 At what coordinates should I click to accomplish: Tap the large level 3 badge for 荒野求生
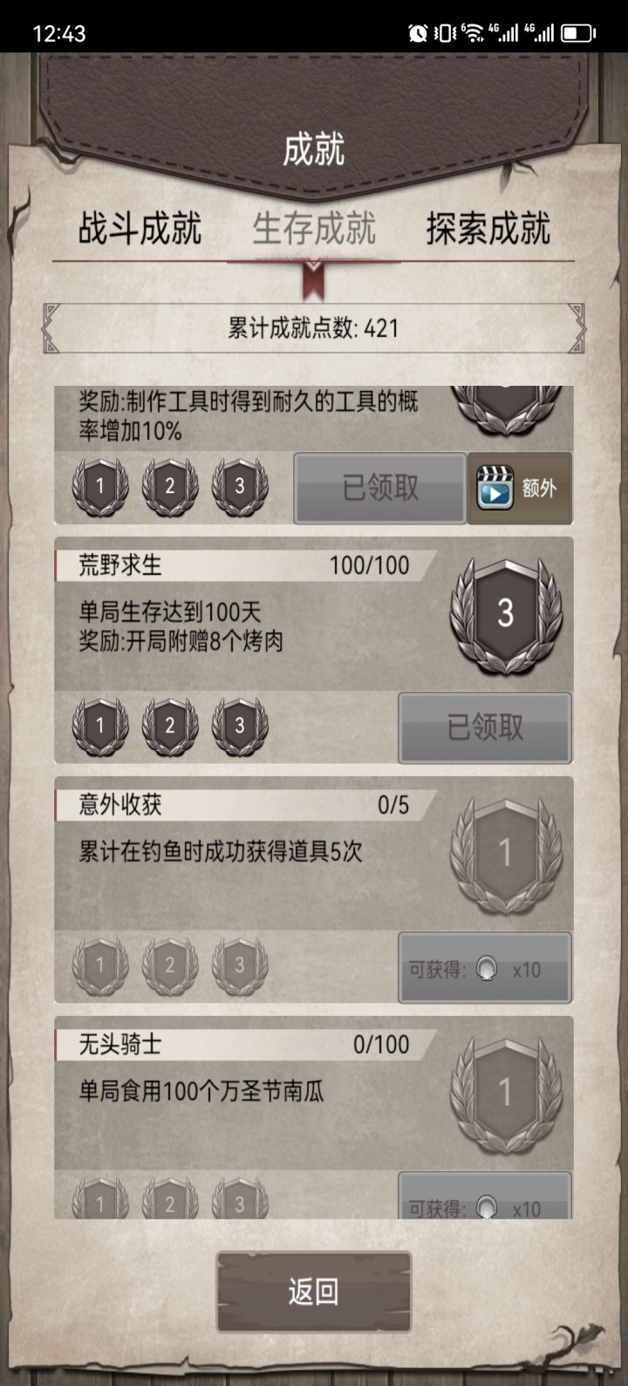coord(506,616)
